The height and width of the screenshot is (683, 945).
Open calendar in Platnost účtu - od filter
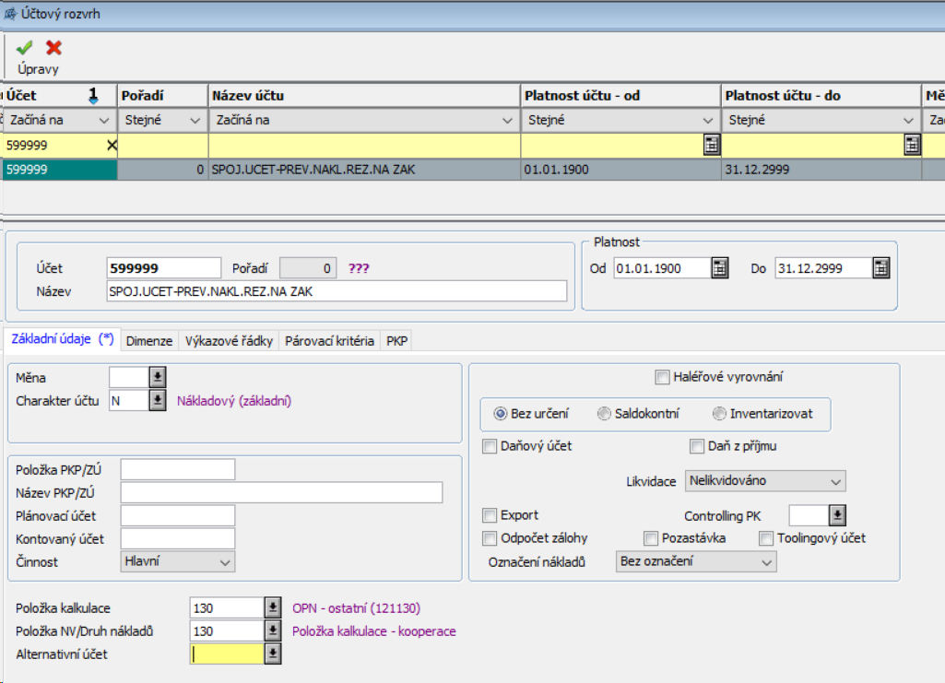[712, 144]
